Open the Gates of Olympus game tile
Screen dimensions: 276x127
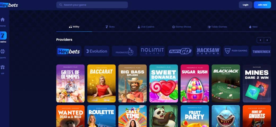click(71, 83)
